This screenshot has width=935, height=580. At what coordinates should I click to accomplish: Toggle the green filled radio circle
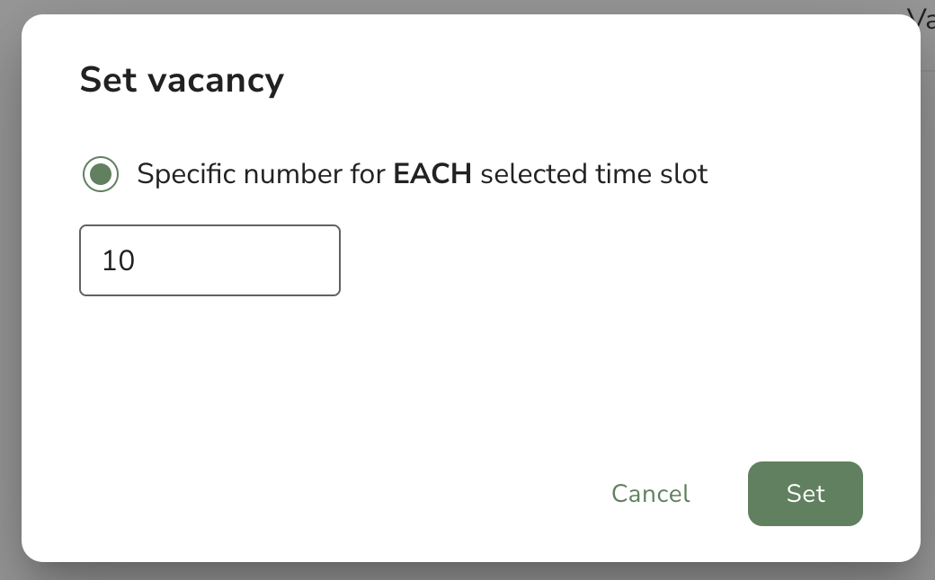point(100,174)
